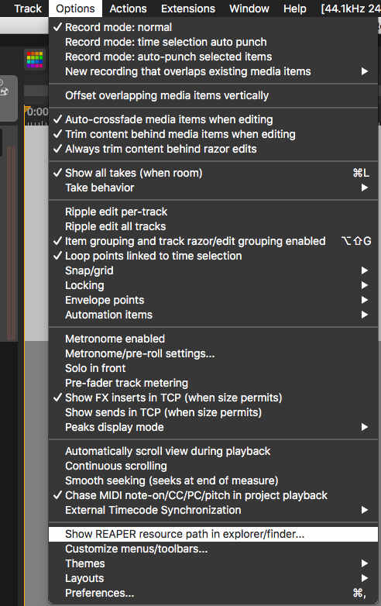The image size is (381, 606).
Task: Toggle Loop points linked to time selection
Action: pos(213,256)
